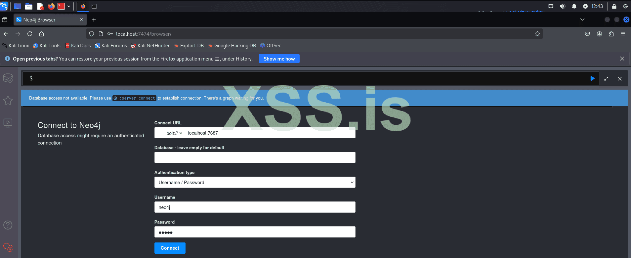Run the query with the play button
Image resolution: width=632 pixels, height=258 pixels.
592,78
